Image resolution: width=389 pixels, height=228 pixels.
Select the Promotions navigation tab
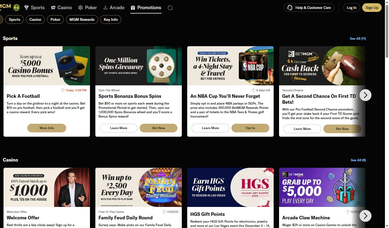[x=146, y=8]
